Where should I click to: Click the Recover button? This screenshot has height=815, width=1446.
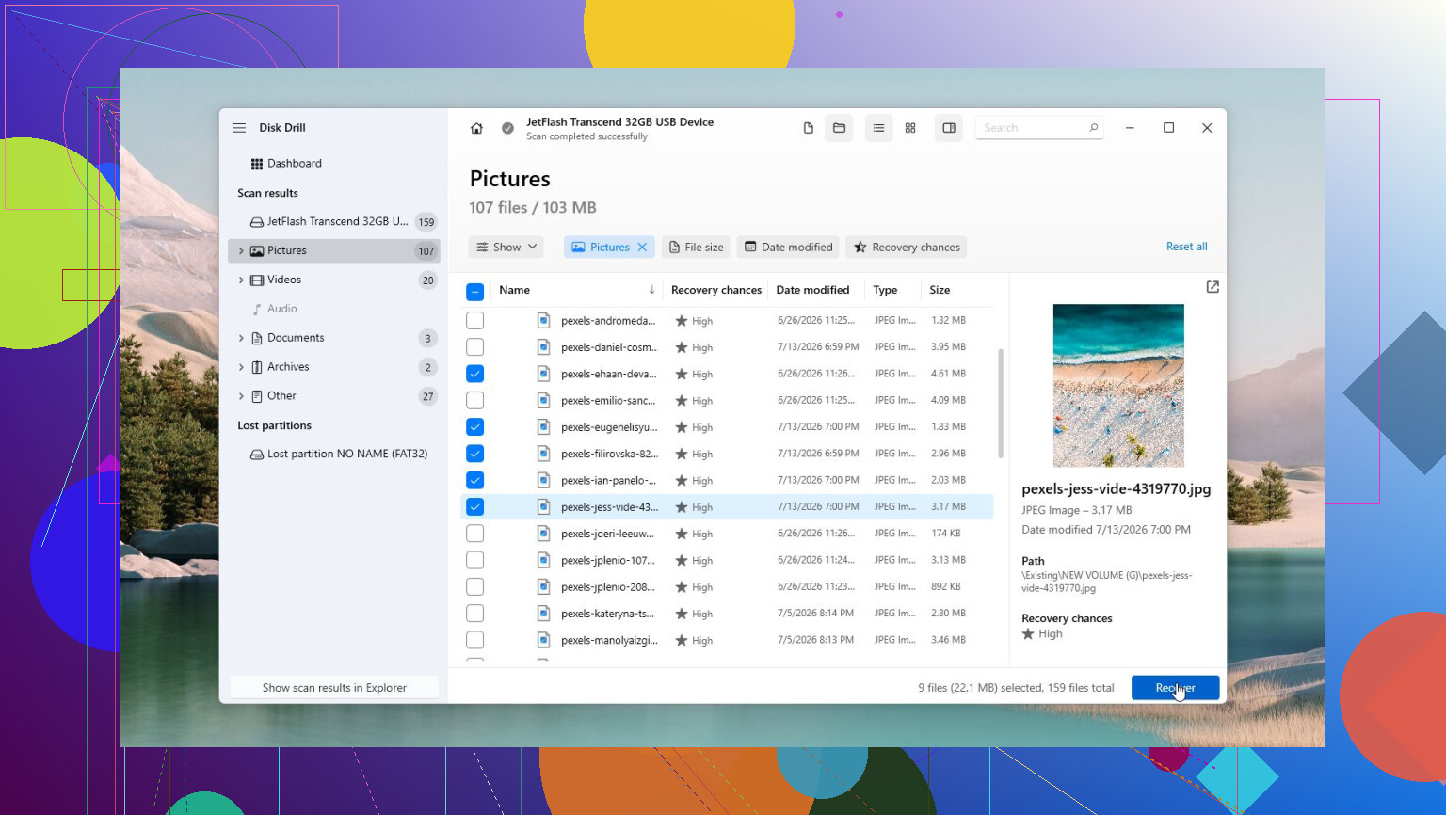[1175, 688]
